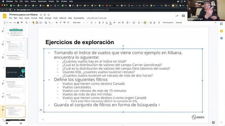This screenshot has width=225, height=126.
Task: Open the Open Sans font dropdown
Action: click(78, 22)
